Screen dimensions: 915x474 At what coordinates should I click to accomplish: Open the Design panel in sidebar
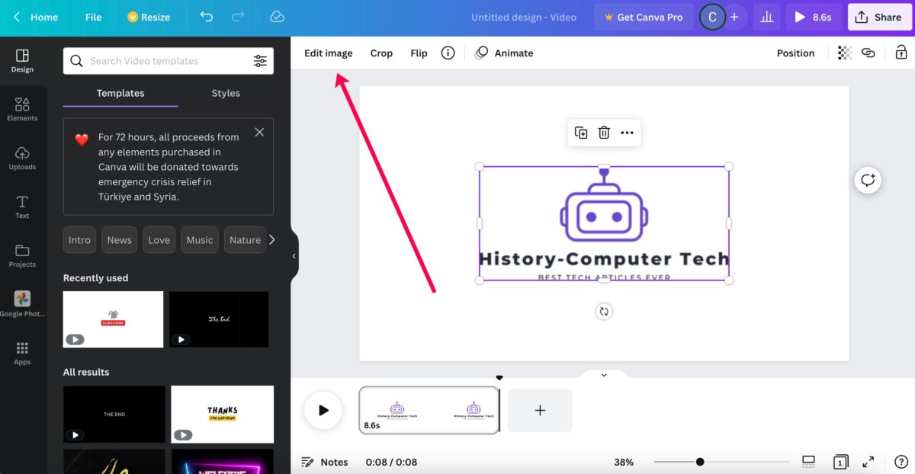click(22, 61)
